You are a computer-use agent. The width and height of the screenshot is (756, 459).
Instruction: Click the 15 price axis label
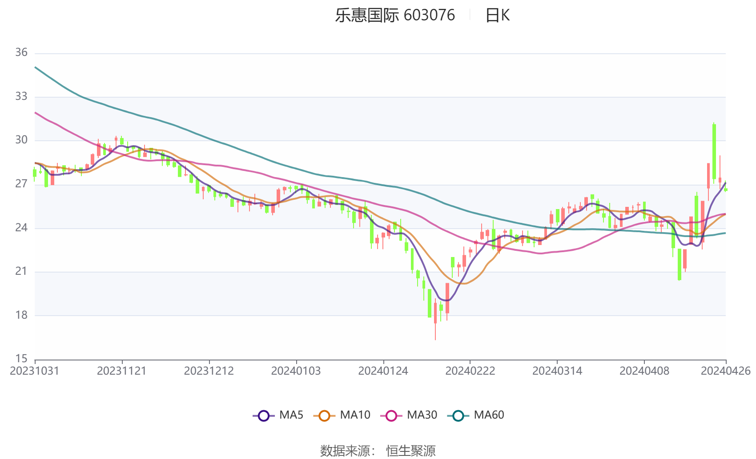(x=21, y=358)
